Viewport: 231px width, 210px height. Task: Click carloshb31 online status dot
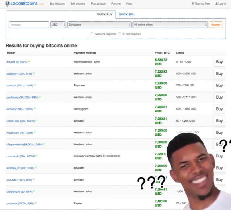point(34,191)
